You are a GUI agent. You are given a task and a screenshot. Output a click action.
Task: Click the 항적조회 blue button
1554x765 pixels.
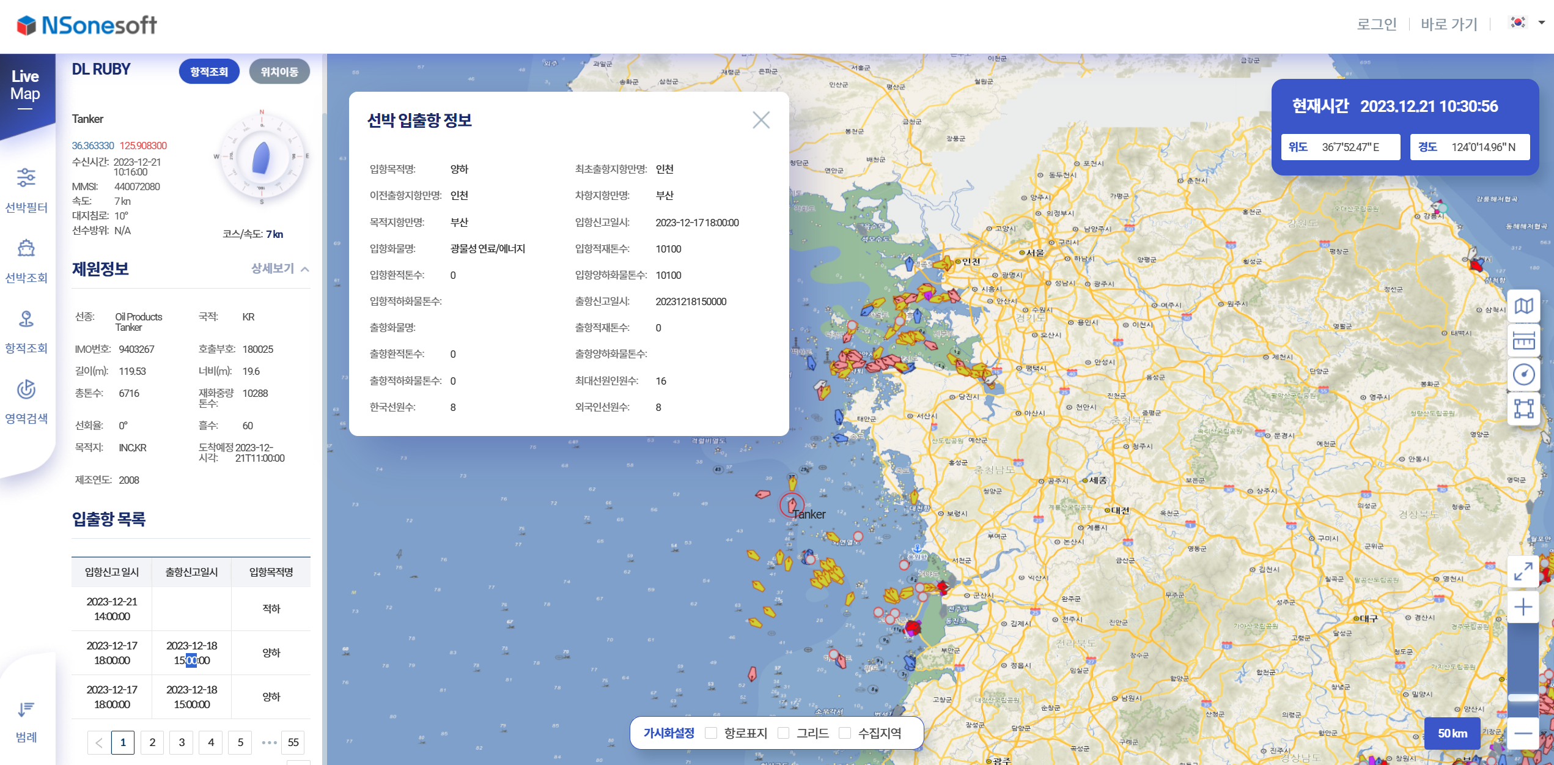click(x=209, y=72)
